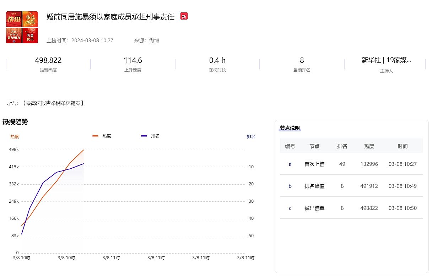Click the 节点 column header

[x=314, y=146]
